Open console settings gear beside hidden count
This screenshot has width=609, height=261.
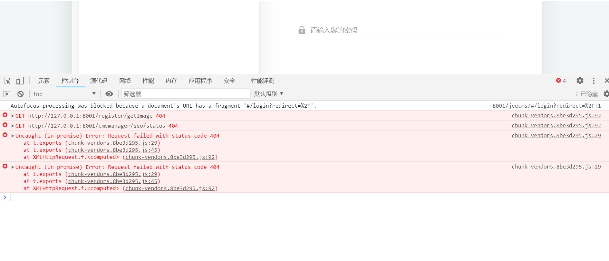606,94
